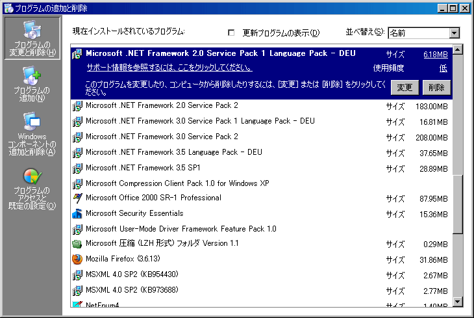Select Microsoft 圧縮 (LZH 形式) フォルダ Version 1.1
474x318 pixels.
click(262, 244)
